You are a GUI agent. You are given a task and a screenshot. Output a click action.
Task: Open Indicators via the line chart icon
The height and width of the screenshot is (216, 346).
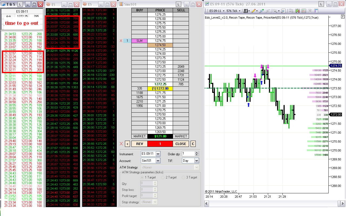click(x=304, y=11)
